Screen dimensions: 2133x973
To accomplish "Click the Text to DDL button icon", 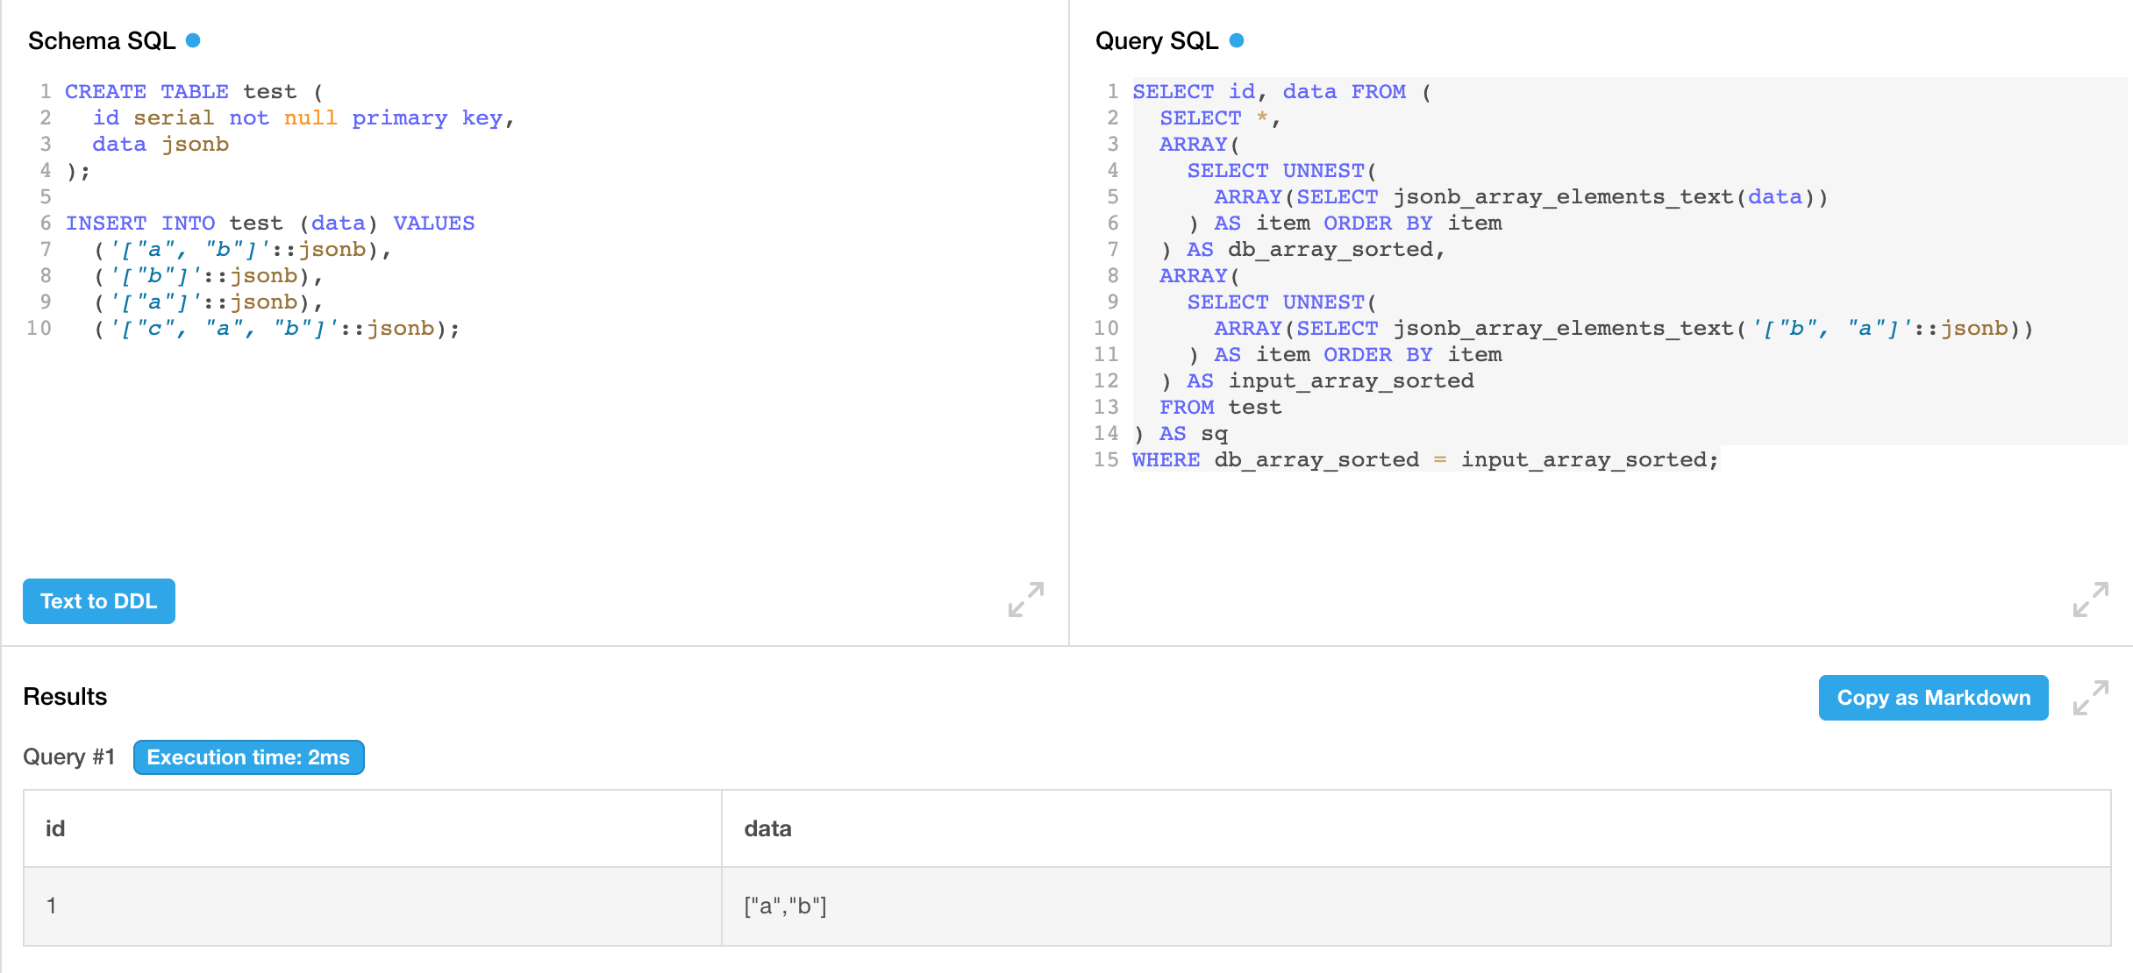I will [98, 600].
